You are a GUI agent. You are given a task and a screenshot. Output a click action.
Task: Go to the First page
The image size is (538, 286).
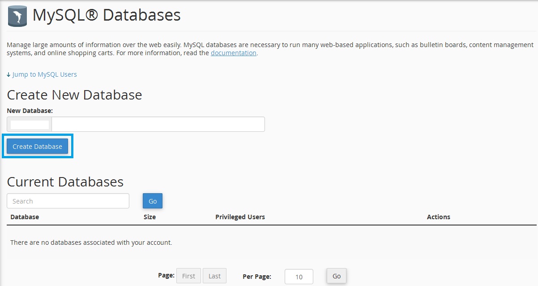pos(188,276)
